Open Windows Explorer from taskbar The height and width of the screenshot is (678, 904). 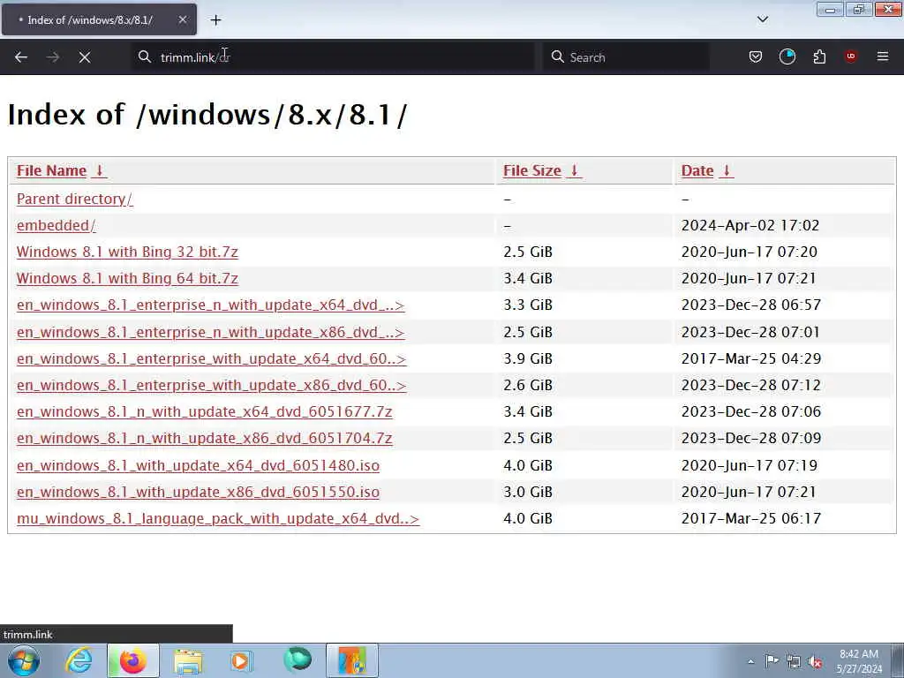pyautogui.click(x=187, y=660)
